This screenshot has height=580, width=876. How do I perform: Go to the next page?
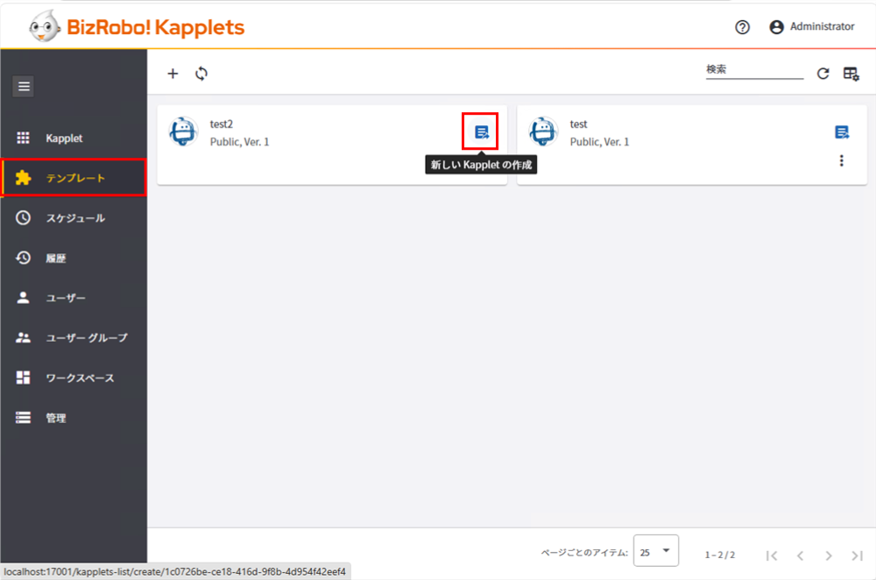click(x=829, y=555)
